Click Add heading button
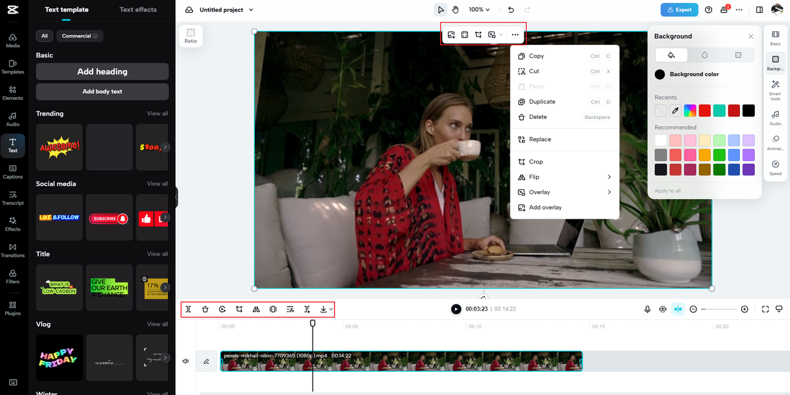This screenshot has height=395, width=790. (102, 71)
